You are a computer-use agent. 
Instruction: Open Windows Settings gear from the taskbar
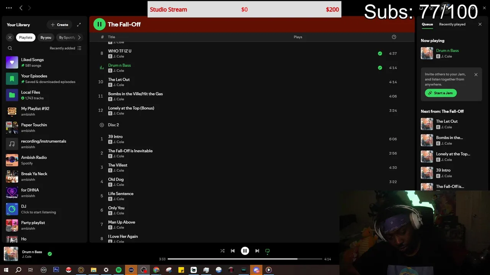(106, 270)
